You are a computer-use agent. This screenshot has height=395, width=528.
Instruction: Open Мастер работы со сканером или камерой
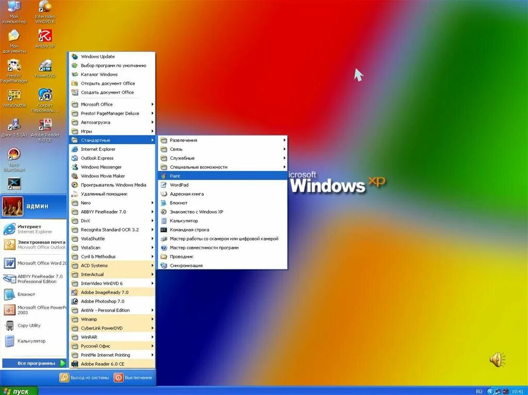tap(223, 238)
